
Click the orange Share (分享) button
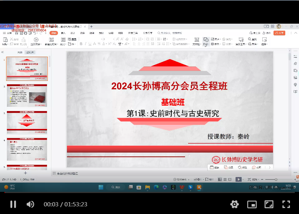tap(279, 33)
